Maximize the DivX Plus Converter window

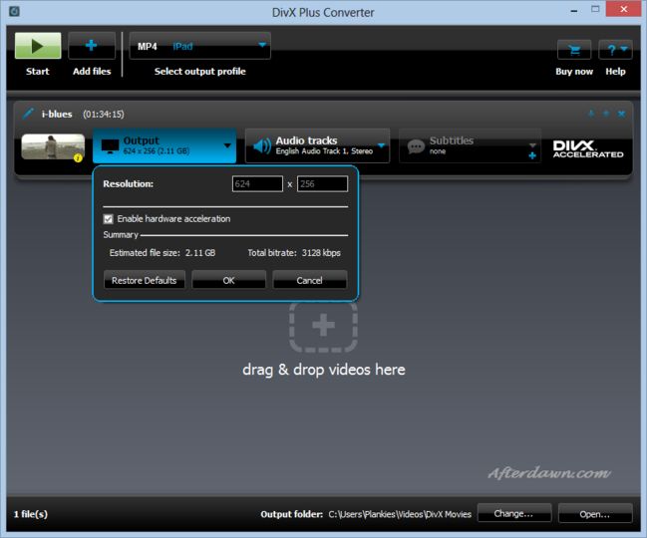(x=595, y=9)
